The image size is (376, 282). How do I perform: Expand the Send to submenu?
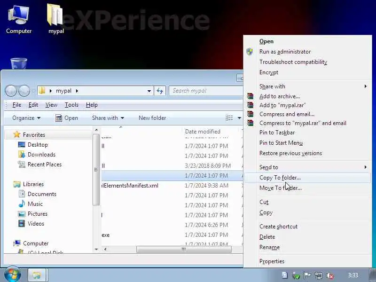coord(366,167)
